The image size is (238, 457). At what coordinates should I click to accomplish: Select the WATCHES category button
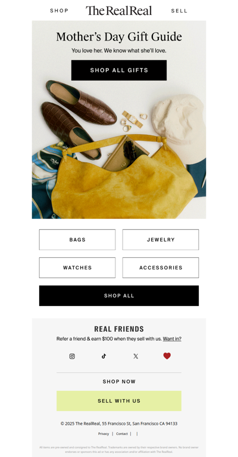point(77,267)
